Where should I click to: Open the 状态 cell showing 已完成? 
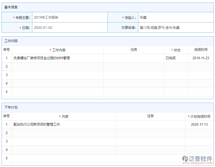pos(176,58)
